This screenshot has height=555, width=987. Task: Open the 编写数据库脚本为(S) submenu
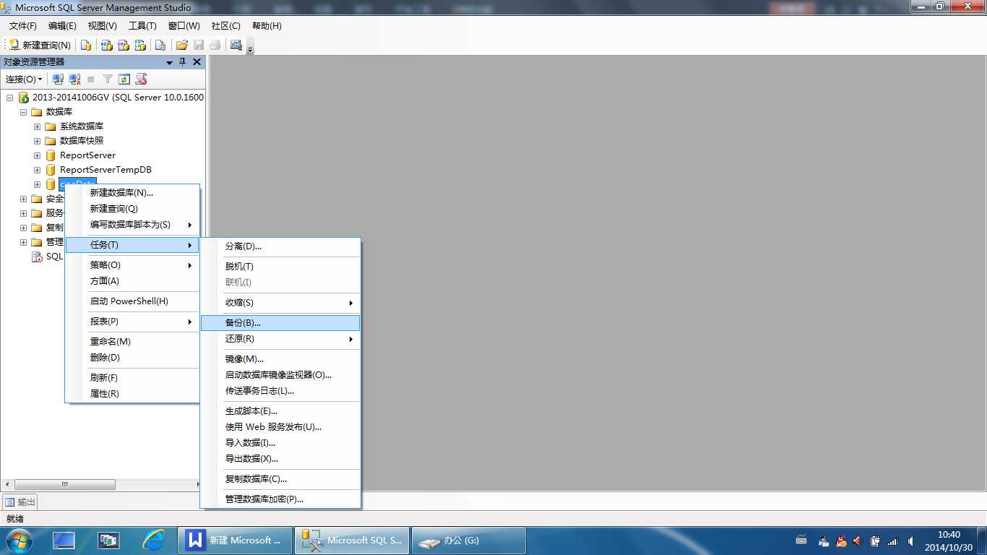pyautogui.click(x=132, y=225)
